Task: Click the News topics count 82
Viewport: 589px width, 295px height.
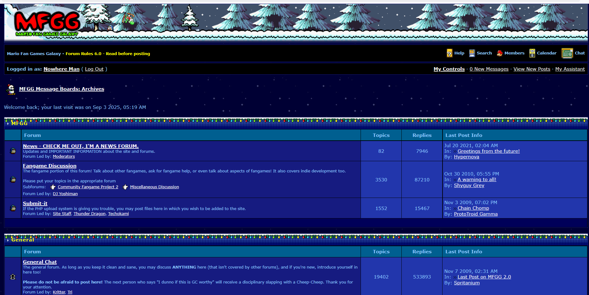Action: pyautogui.click(x=381, y=151)
